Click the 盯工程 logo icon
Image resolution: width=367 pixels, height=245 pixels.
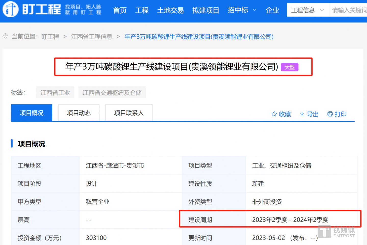(x=10, y=9)
